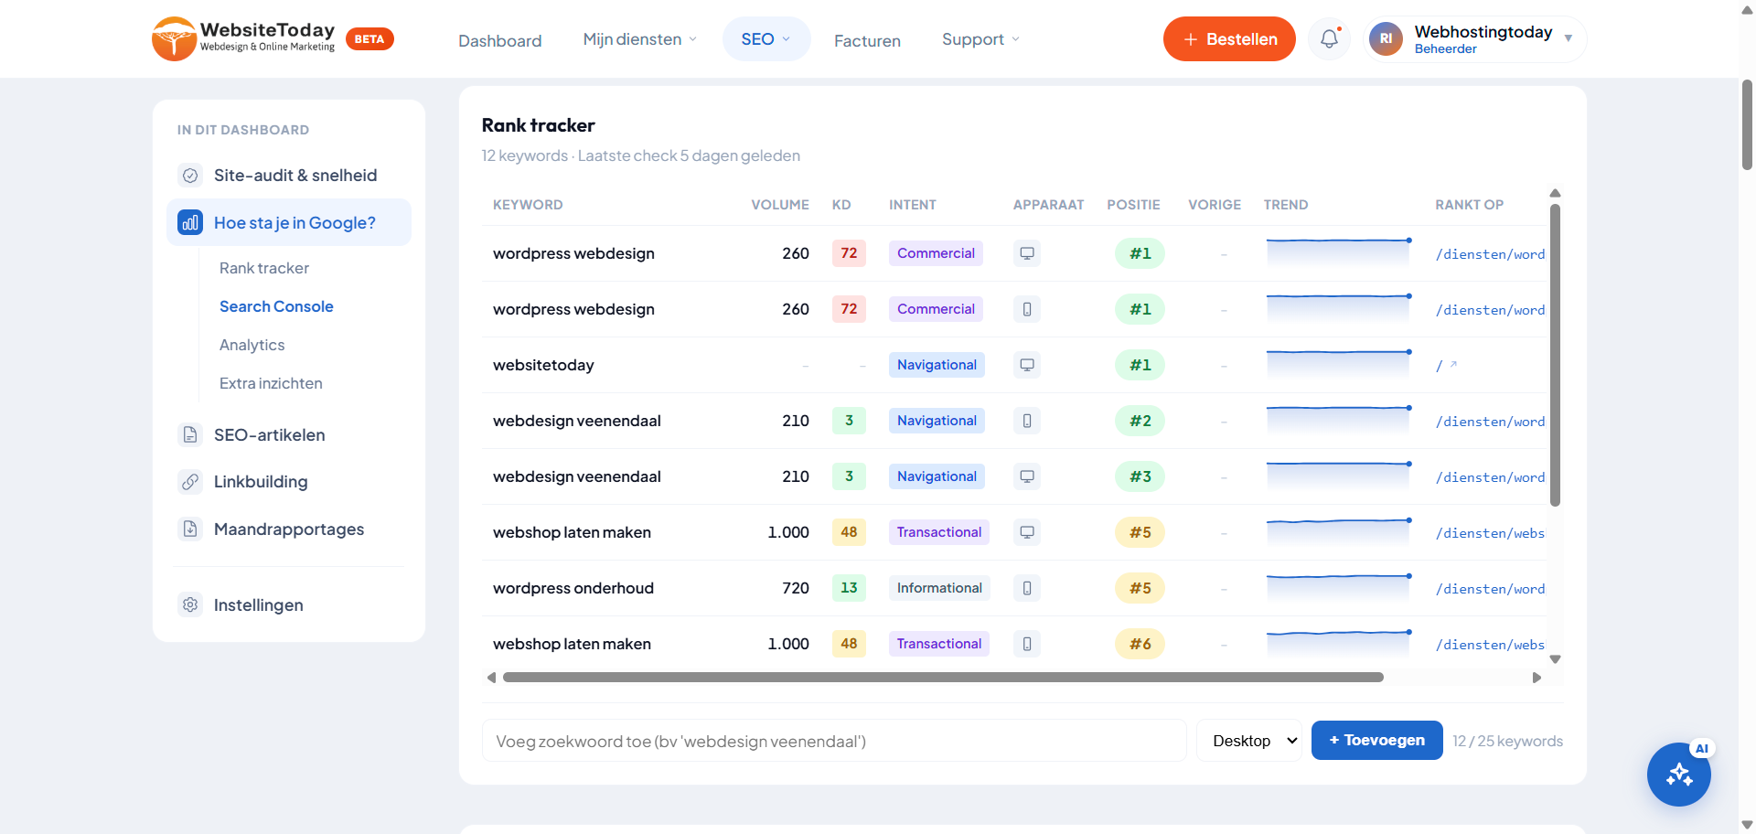Image resolution: width=1756 pixels, height=834 pixels.
Task: Open /diensten/word link of wordpress onderhoud
Action: click(x=1490, y=589)
